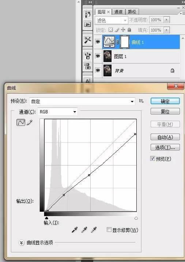Screen dimensions: 185x262
Task: Select the pencil draw-curve tool
Action: click(x=30, y=123)
